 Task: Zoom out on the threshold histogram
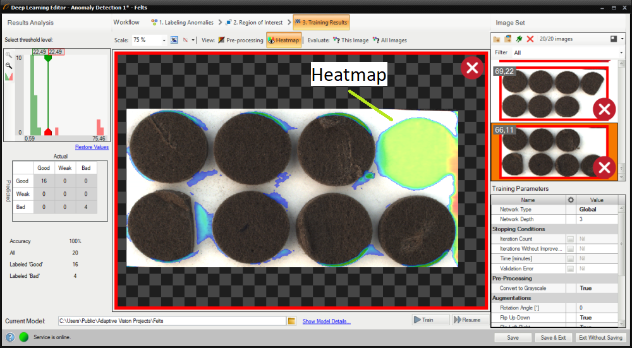click(9, 65)
